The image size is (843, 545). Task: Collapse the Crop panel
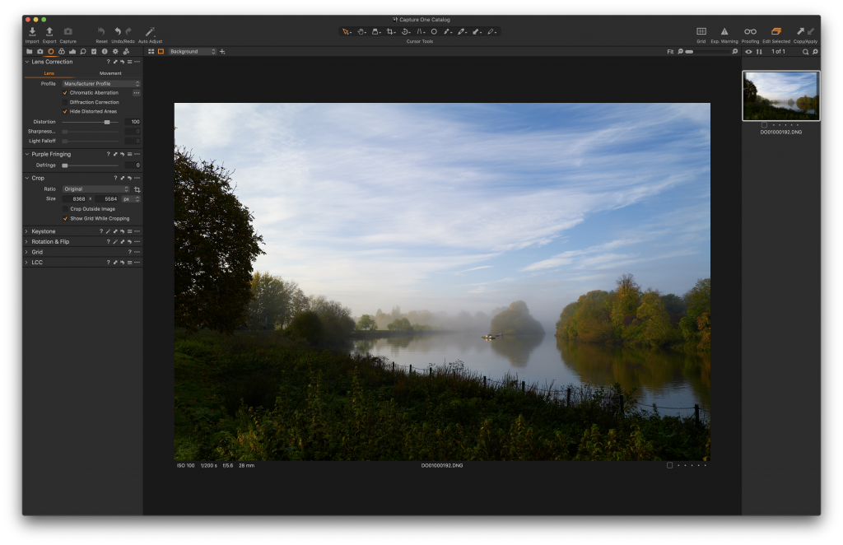point(27,178)
